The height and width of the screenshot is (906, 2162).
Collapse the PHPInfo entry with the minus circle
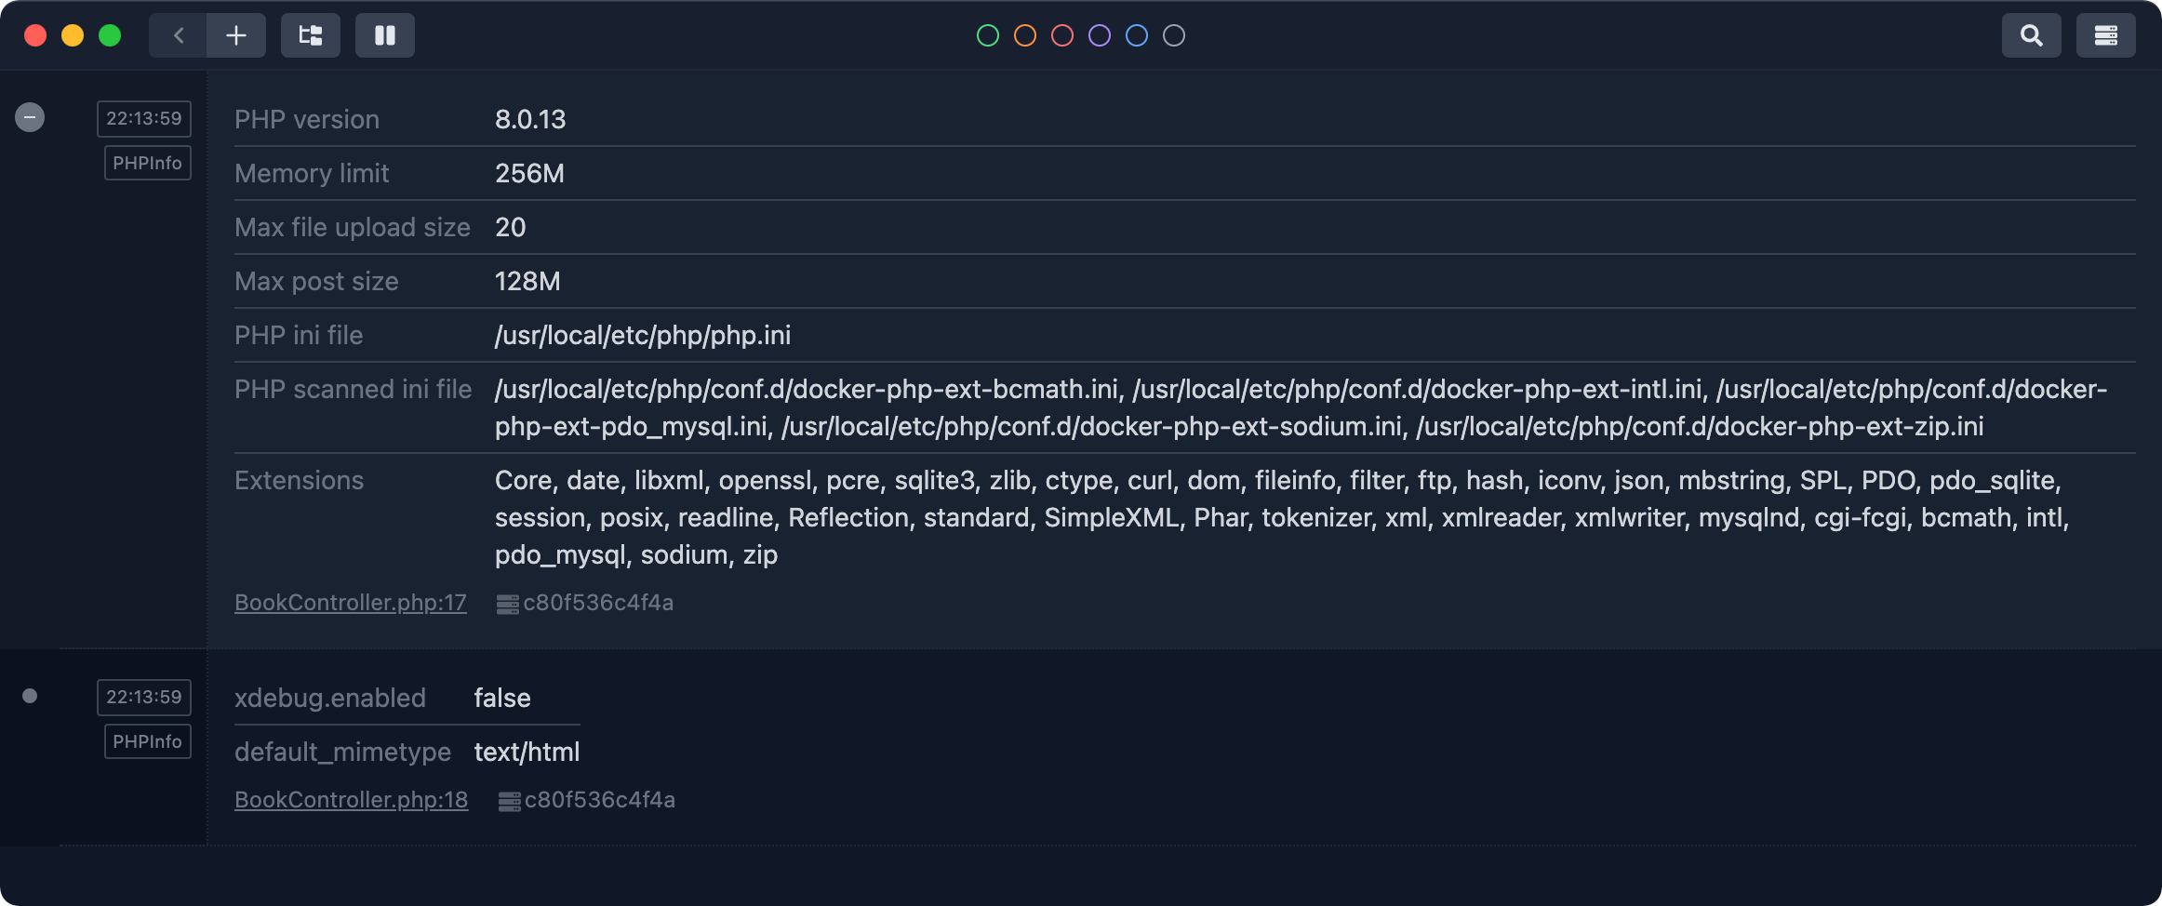tap(29, 117)
